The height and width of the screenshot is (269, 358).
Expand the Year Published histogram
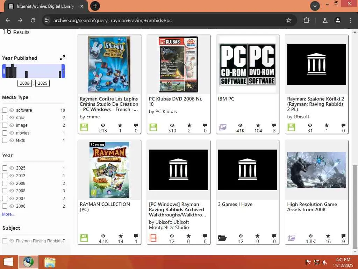[x=62, y=58]
